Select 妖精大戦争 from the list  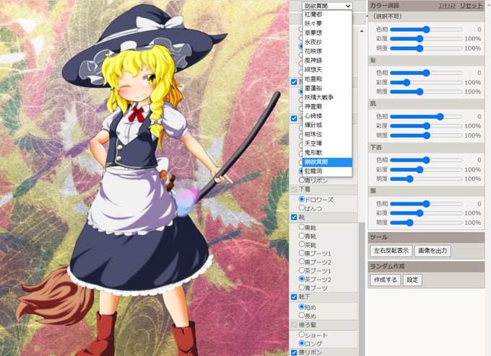tap(327, 97)
